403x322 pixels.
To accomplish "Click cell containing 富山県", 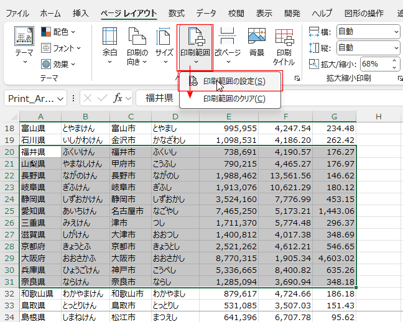I will (40, 128).
